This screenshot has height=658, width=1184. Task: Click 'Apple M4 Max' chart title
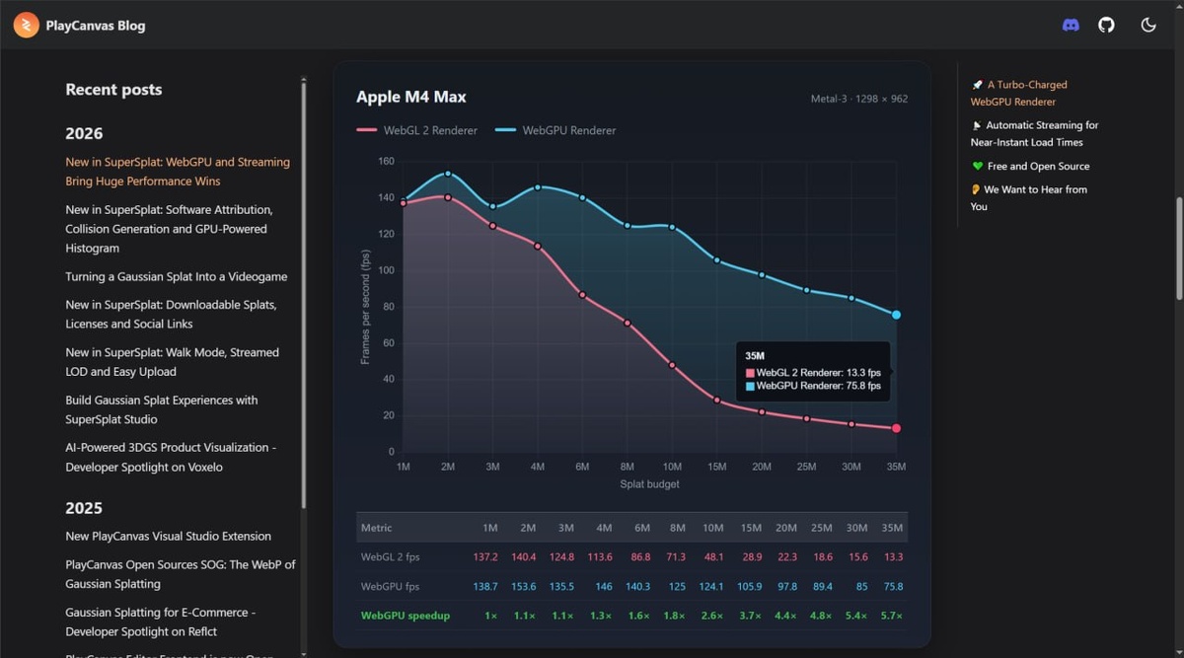click(x=411, y=97)
